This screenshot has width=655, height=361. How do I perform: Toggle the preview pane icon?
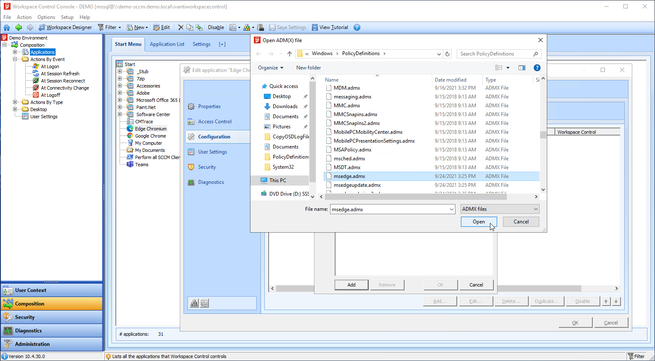pyautogui.click(x=522, y=68)
